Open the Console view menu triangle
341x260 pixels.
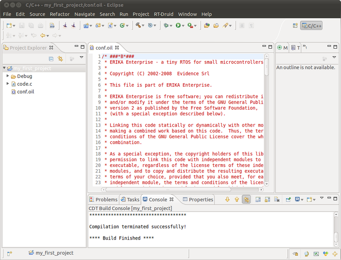click(x=322, y=198)
